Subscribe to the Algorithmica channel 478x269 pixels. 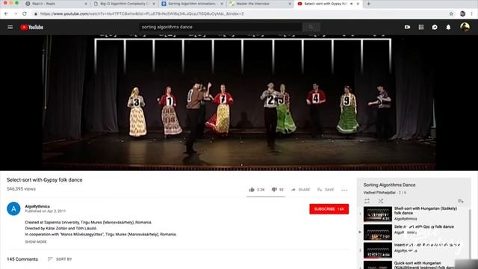coord(329,209)
